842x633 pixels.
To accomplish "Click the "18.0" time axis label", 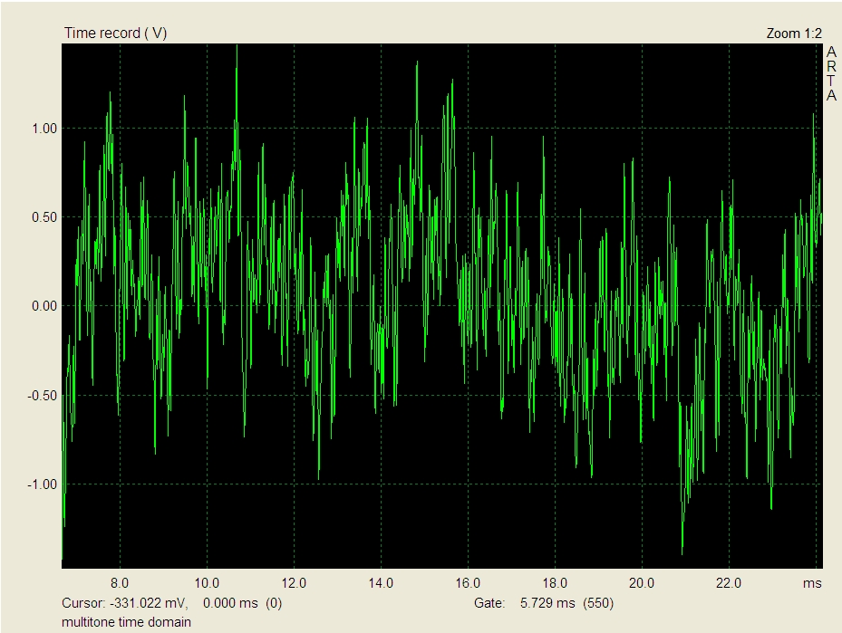I will [x=555, y=583].
